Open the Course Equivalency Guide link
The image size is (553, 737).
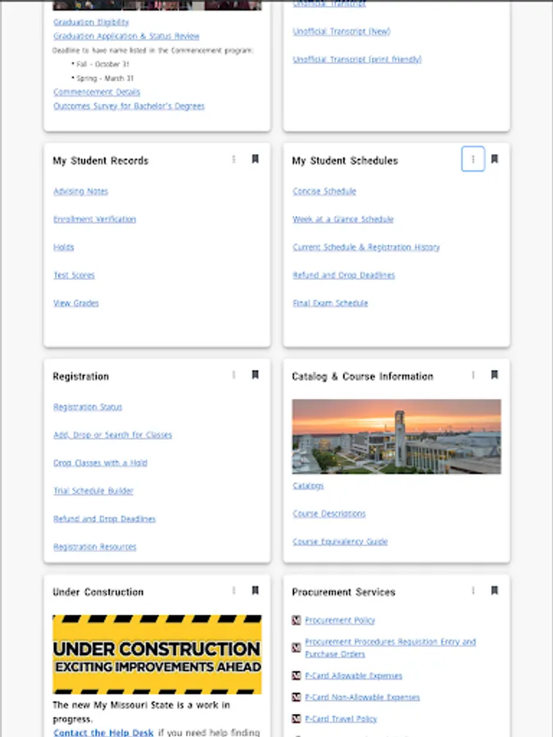click(340, 541)
